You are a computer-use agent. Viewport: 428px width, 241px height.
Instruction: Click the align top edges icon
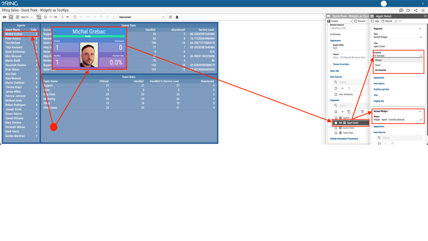pos(101,17)
